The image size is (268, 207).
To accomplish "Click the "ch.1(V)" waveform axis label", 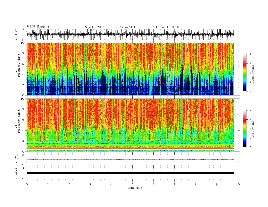I will click(x=16, y=34).
